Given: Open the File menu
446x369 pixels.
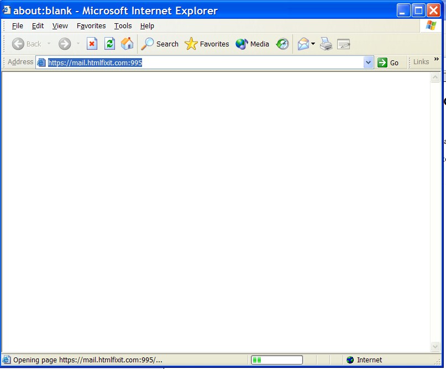Looking at the screenshot, I should 17,26.
